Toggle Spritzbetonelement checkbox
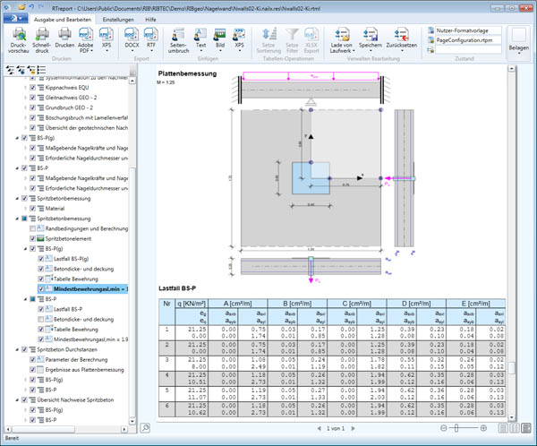Image resolution: width=537 pixels, height=446 pixels. click(32, 238)
